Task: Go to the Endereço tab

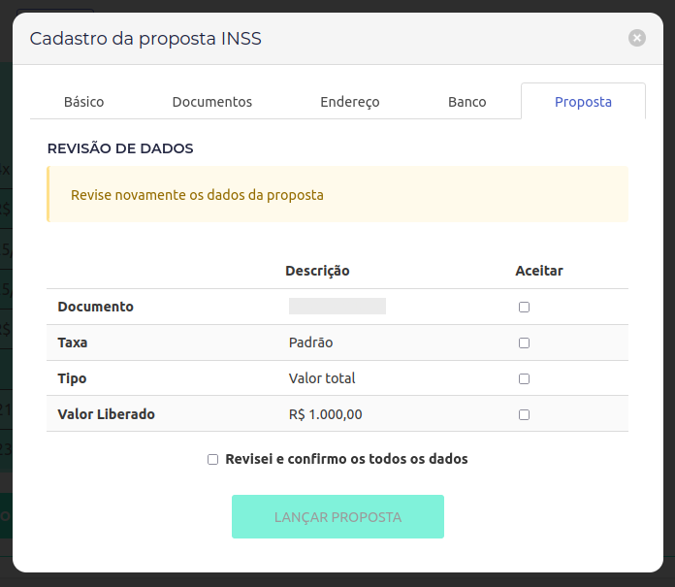Action: point(350,102)
